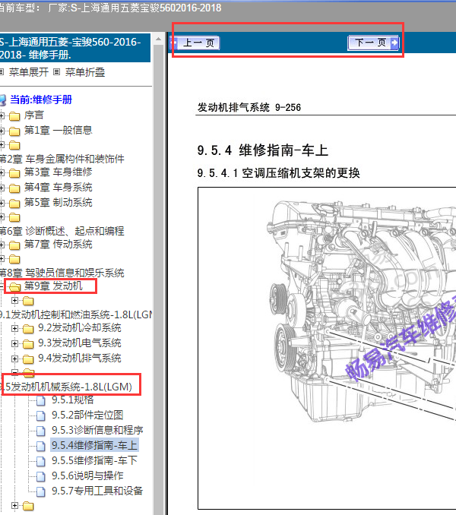
Task: Open 第8章 驾驶员信息和娱乐系统
Action: point(62,273)
